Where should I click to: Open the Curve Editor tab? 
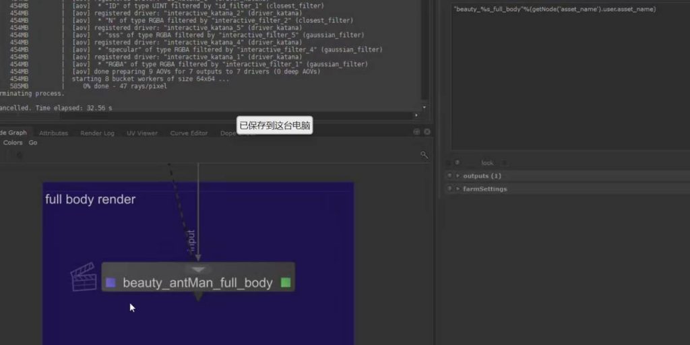pyautogui.click(x=189, y=133)
